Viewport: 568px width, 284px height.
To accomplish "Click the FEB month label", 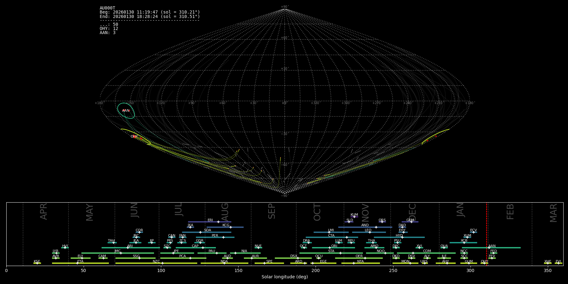I will click(x=510, y=212).
